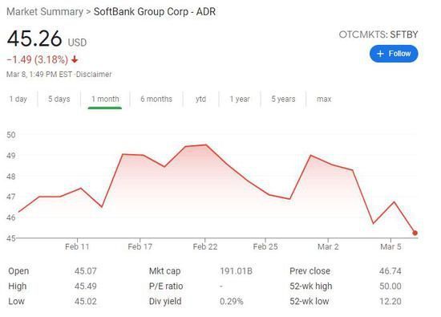Click the Mar 2 axis label

(x=328, y=247)
